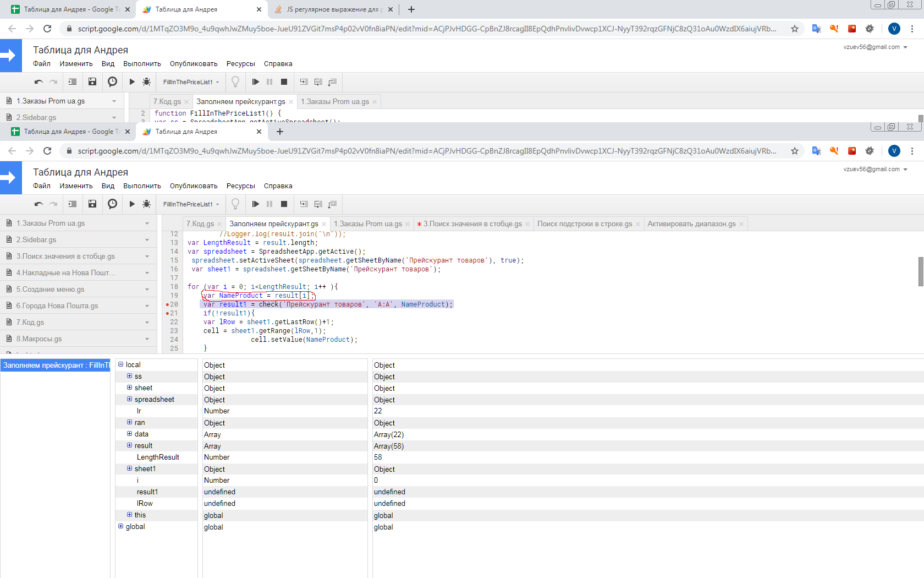Image resolution: width=924 pixels, height=578 pixels.
Task: Click Step over icon, front window
Action: click(318, 204)
